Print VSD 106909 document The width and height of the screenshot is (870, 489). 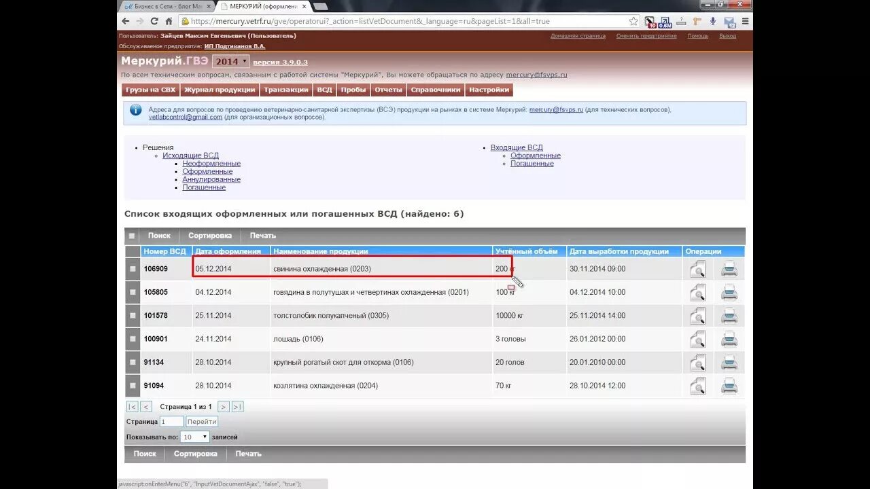point(729,270)
